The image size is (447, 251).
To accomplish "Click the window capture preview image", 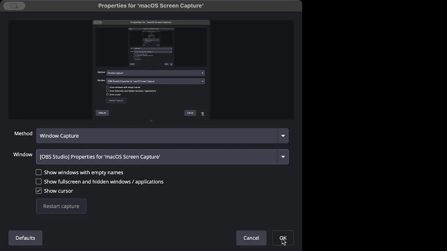I will pos(151,70).
